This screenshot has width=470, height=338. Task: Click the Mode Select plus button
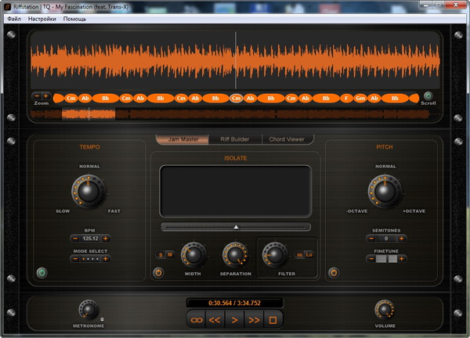[x=106, y=259]
